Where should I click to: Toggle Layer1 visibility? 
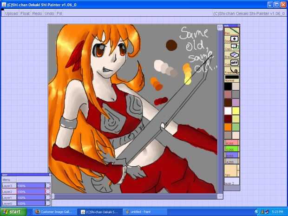[48, 197]
